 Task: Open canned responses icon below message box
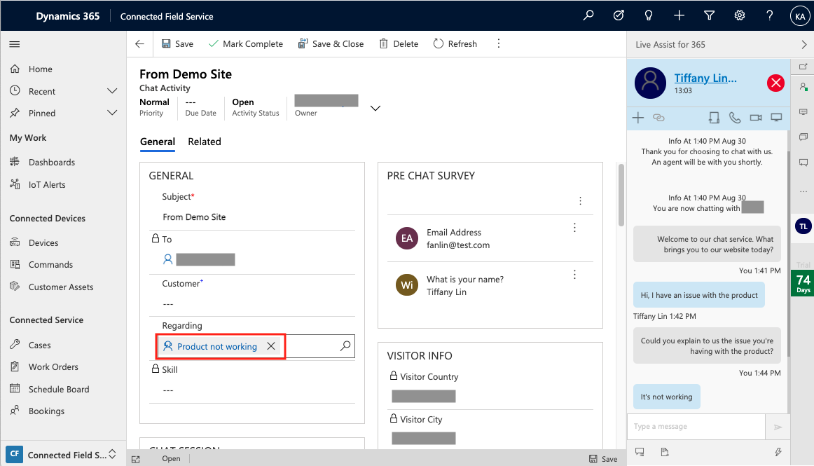point(640,452)
